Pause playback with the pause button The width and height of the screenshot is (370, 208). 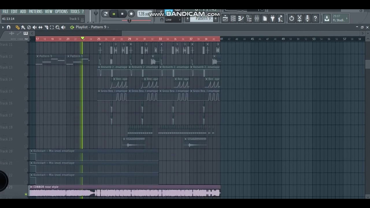click(114, 14)
